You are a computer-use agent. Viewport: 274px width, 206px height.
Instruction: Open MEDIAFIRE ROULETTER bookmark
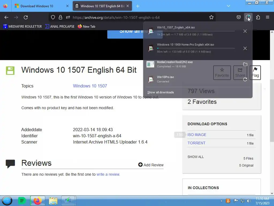pos(22,27)
